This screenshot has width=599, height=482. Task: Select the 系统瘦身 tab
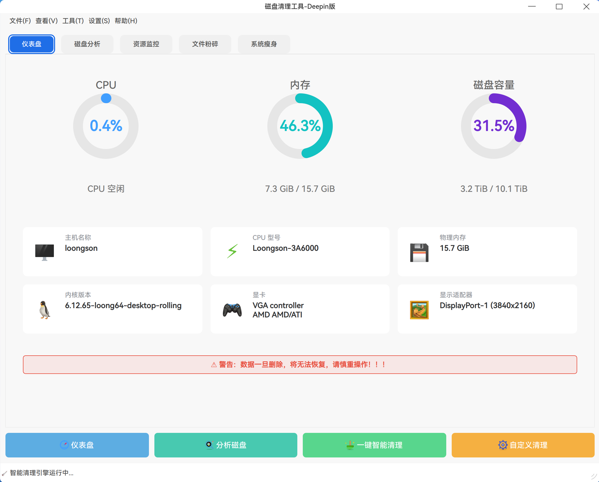coord(264,44)
